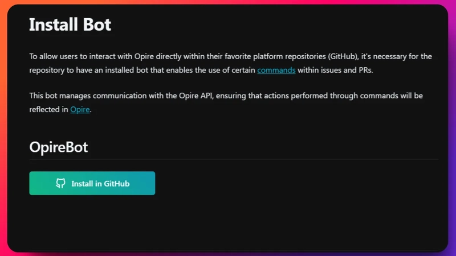Click the GitHub octocat icon
Viewport: 456px width, 256px height.
pos(60,183)
